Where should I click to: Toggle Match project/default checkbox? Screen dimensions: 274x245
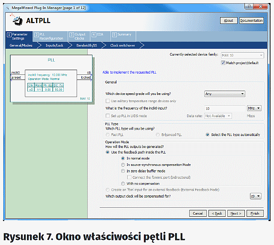coord(223,63)
